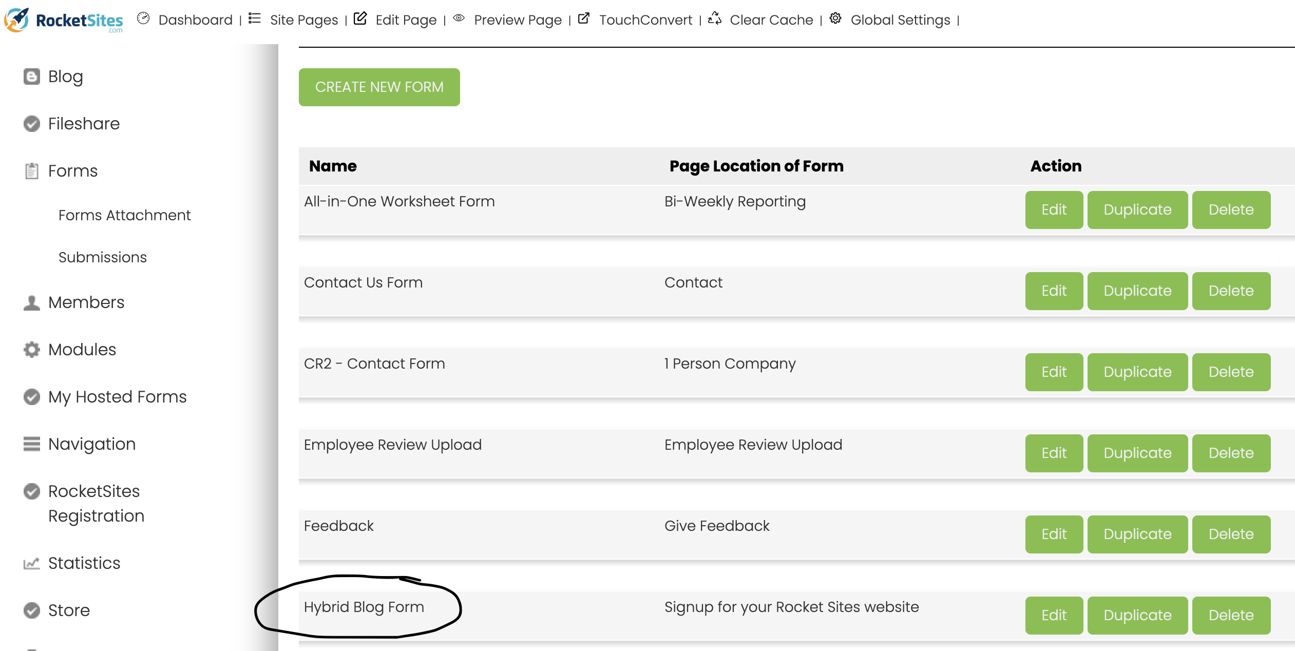Duplicate the CR2 - Contact Form
1295x651 pixels.
click(x=1137, y=372)
